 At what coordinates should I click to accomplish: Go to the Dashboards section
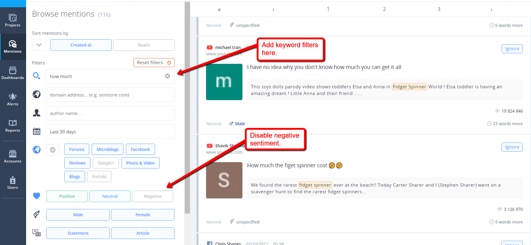click(x=13, y=73)
